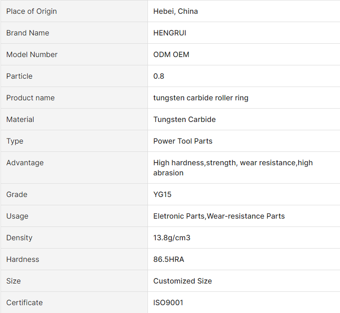Select Eletronic Parts,Wear-resistance Parts text
Viewport: 340px width, 313px height.
point(219,216)
